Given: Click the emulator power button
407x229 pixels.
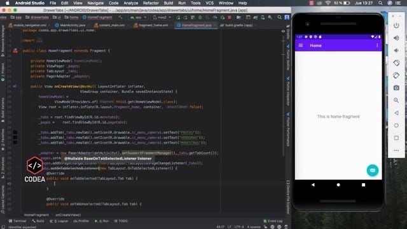Looking at the screenshot, I should tap(396, 25).
